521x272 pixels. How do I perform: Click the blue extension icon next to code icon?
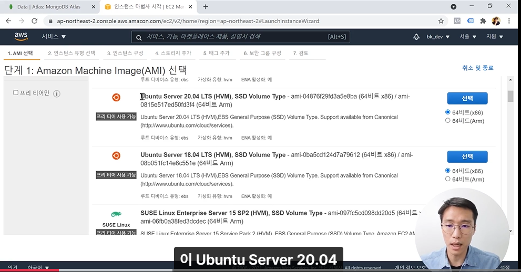coord(470,21)
